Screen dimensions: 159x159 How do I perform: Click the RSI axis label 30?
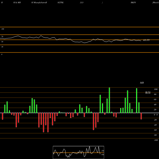click(x=2, y=47)
